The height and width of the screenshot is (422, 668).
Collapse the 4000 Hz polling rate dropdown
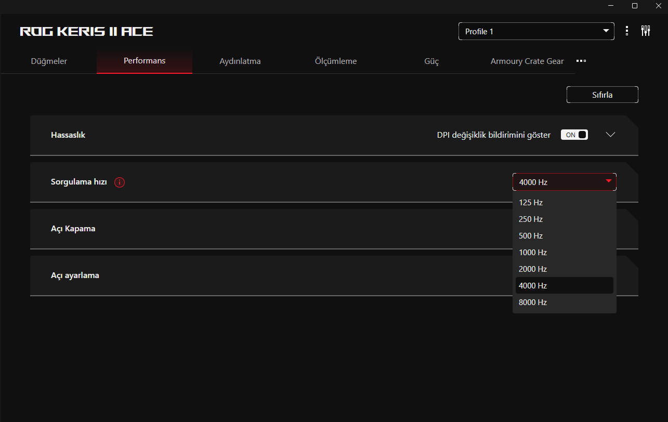coord(565,182)
